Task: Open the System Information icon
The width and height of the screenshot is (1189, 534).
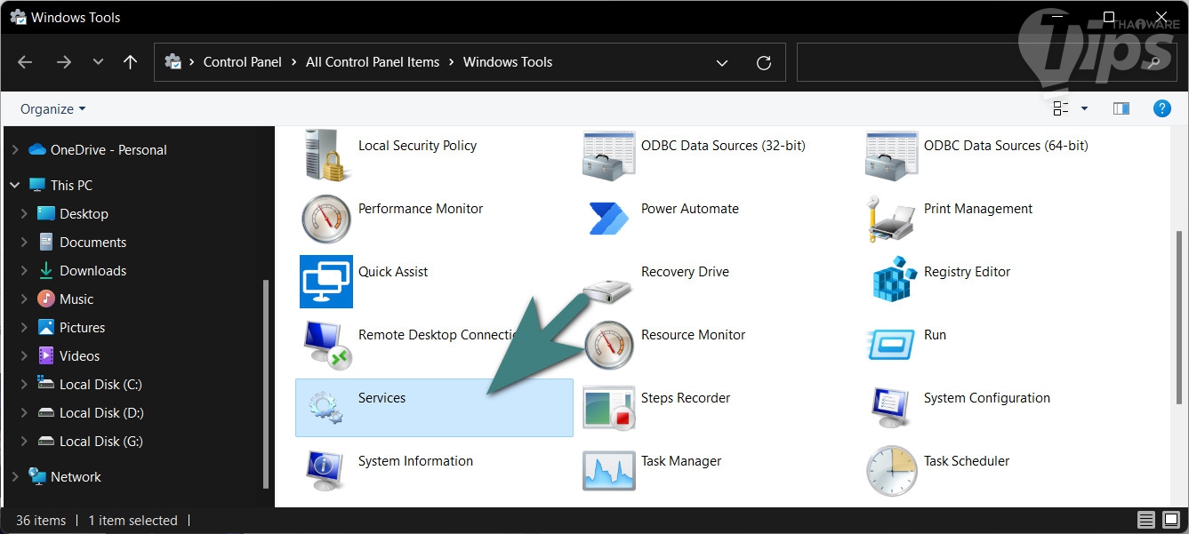Action: pos(326,471)
